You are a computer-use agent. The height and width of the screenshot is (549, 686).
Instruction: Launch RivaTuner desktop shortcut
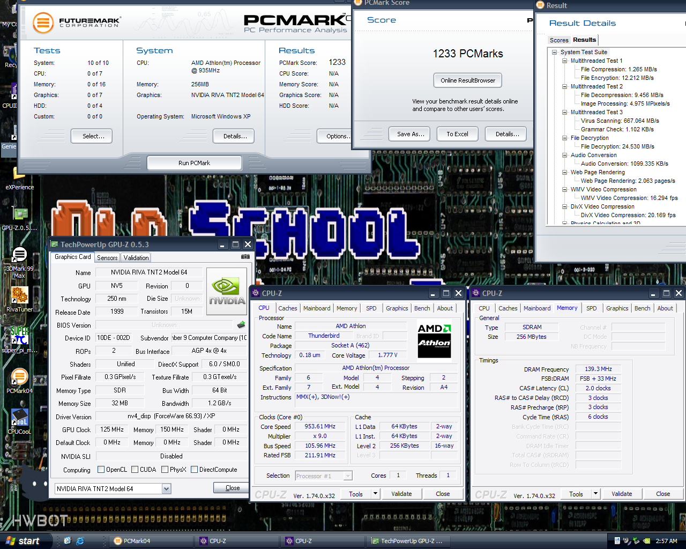coord(19,299)
